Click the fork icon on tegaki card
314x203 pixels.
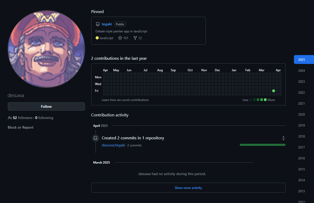(135, 38)
